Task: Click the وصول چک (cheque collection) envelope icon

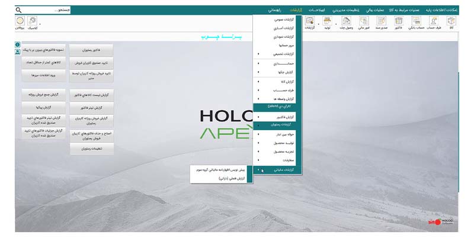Action: (346, 21)
